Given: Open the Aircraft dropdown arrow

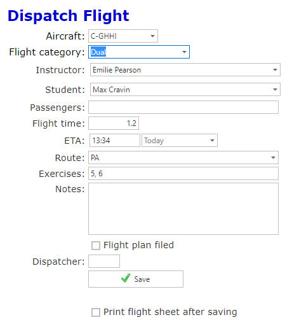Looking at the screenshot, I should [152, 36].
